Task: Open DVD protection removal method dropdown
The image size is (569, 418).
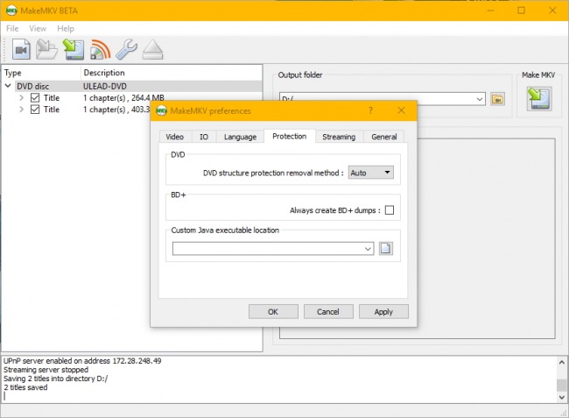Action: (x=371, y=173)
